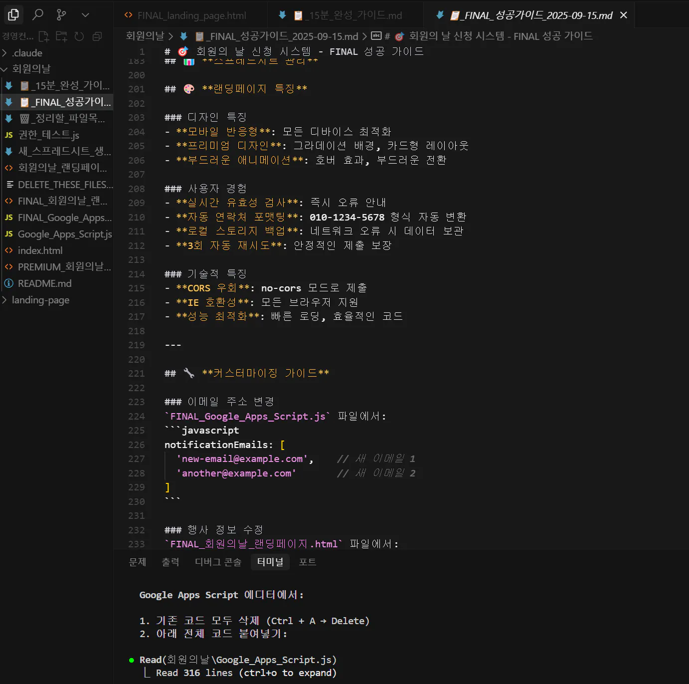Open Google_Apps_Script.js in Explorer
The width and height of the screenshot is (689, 684).
pos(56,234)
